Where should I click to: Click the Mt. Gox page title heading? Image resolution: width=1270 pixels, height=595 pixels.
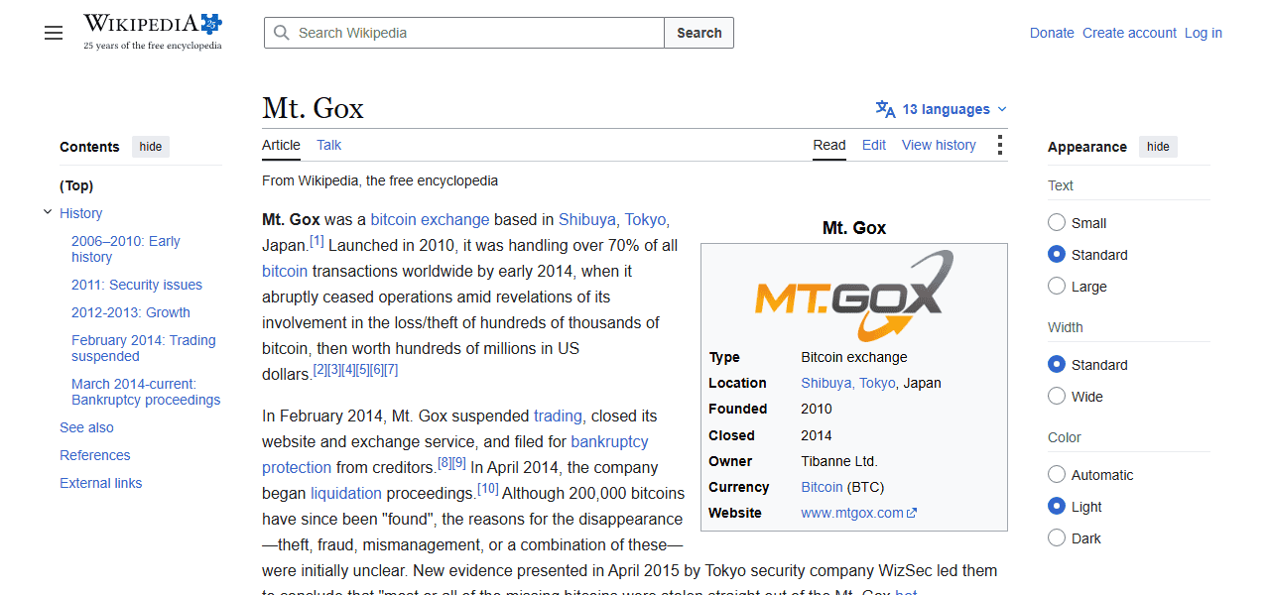[x=314, y=108]
